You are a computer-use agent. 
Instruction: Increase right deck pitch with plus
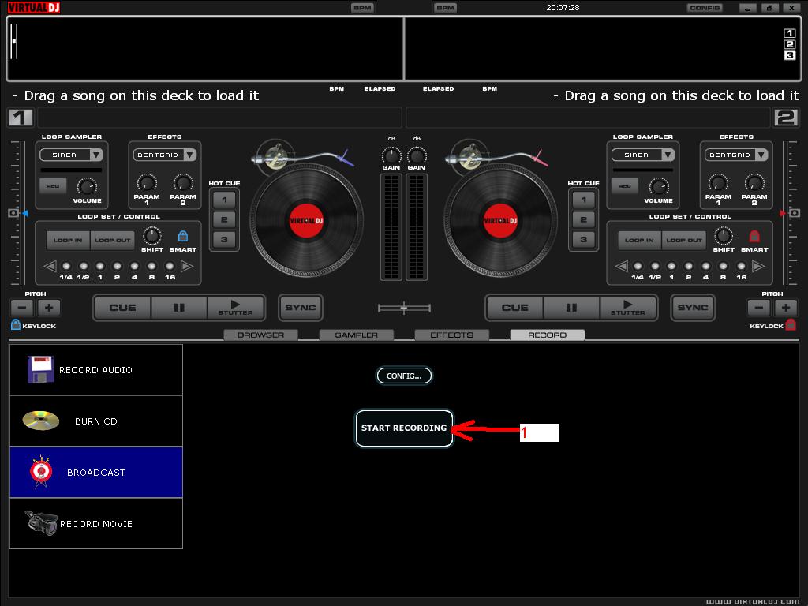point(785,308)
